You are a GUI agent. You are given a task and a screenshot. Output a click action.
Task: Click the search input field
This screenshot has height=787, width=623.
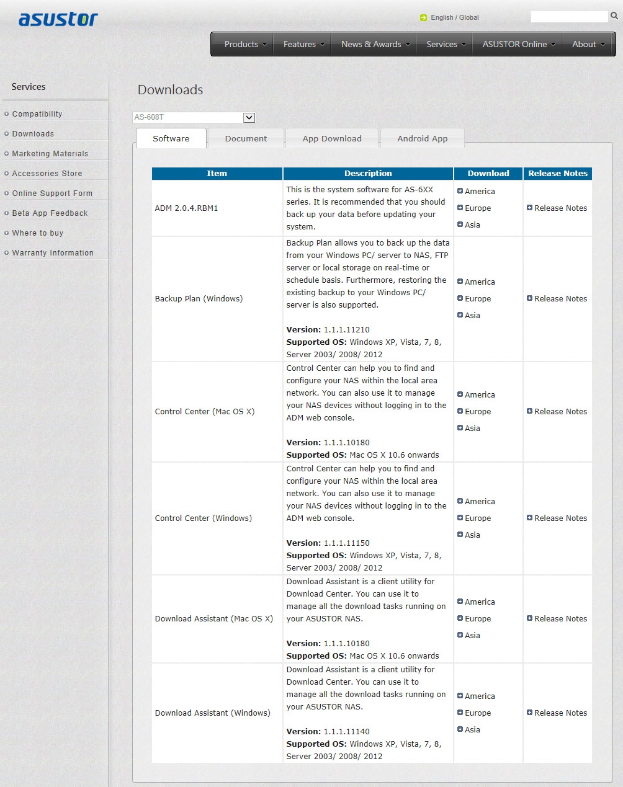coord(569,17)
